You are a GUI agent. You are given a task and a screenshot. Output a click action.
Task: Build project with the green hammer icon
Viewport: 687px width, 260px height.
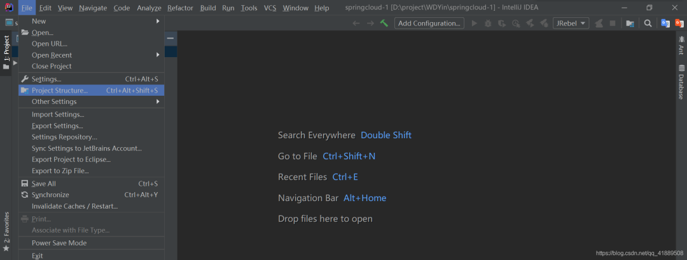[384, 23]
